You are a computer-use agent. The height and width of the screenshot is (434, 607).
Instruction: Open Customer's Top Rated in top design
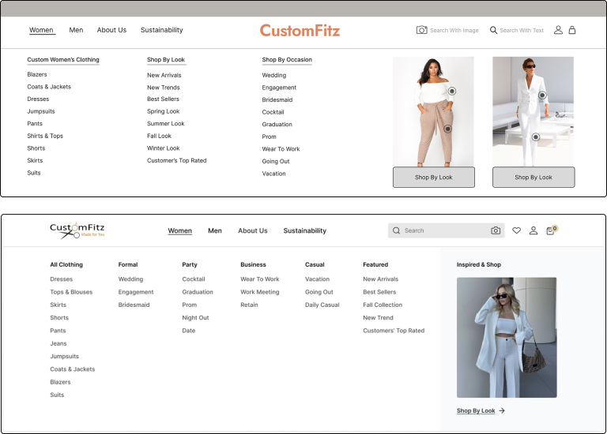177,160
